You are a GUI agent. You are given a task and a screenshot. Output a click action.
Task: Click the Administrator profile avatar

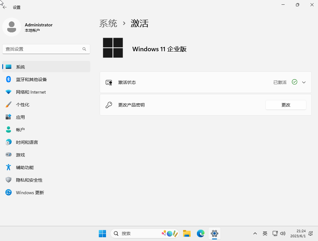(12, 27)
